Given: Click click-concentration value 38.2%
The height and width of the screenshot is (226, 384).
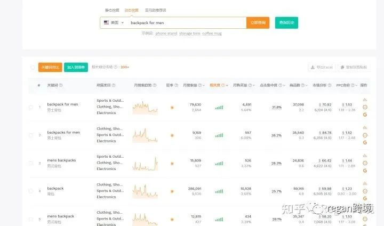Looking at the screenshot, I should pos(276,135).
